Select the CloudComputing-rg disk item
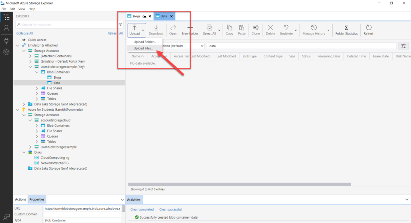 click(55, 158)
